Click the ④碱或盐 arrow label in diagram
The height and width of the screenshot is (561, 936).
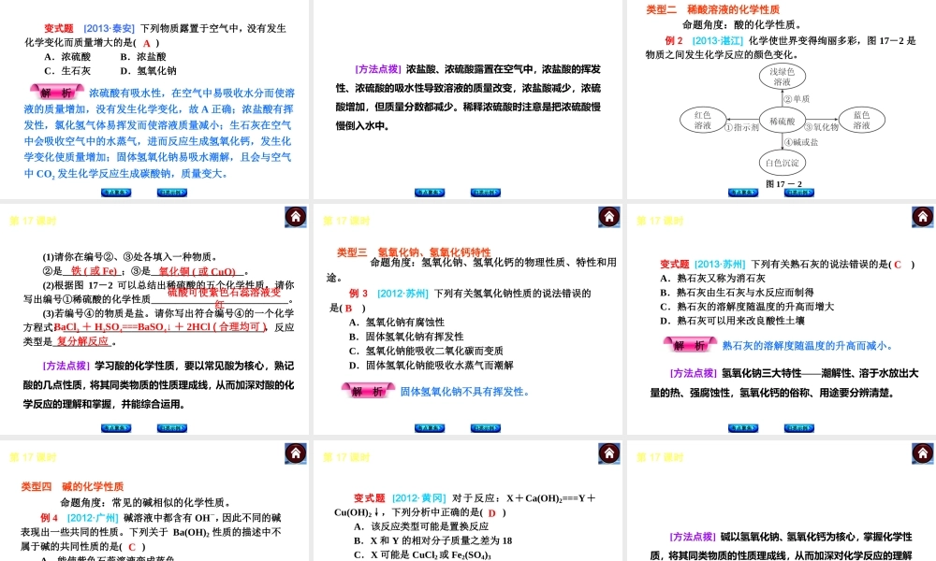[801, 142]
